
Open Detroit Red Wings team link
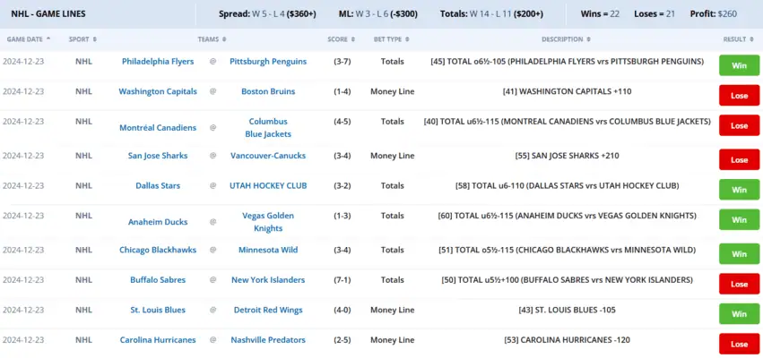click(x=268, y=311)
